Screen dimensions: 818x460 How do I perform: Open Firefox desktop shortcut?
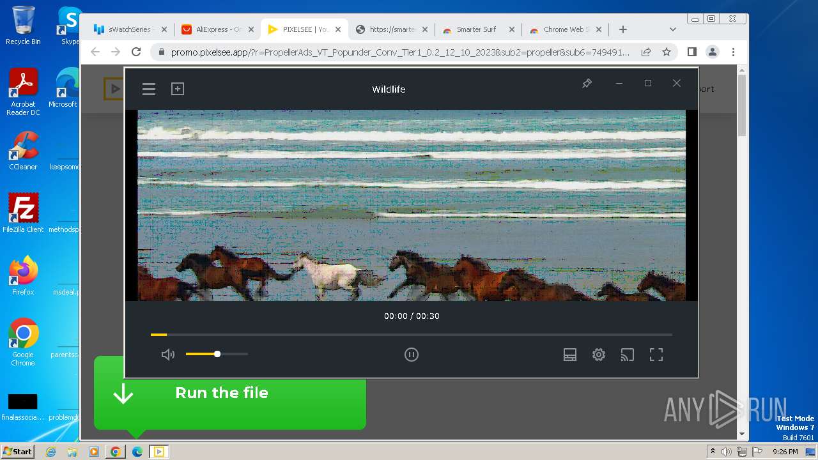(23, 275)
